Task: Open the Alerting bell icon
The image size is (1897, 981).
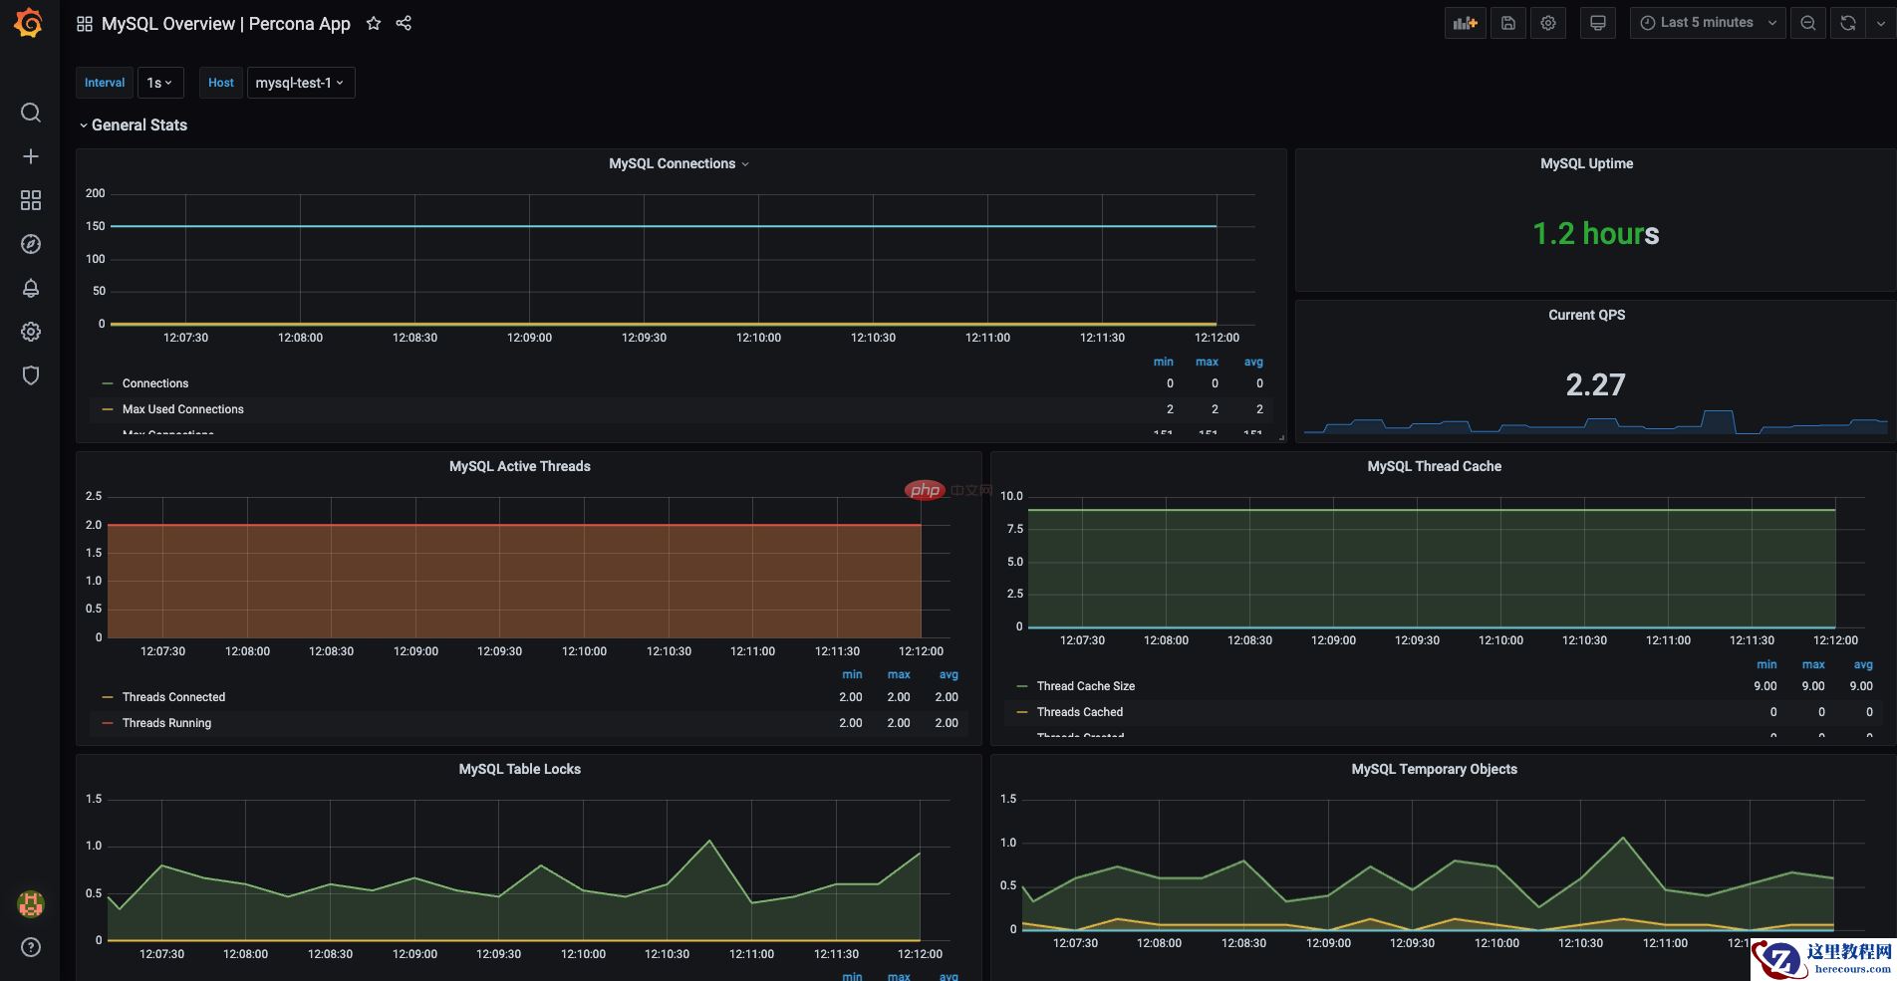Action: pos(31,288)
